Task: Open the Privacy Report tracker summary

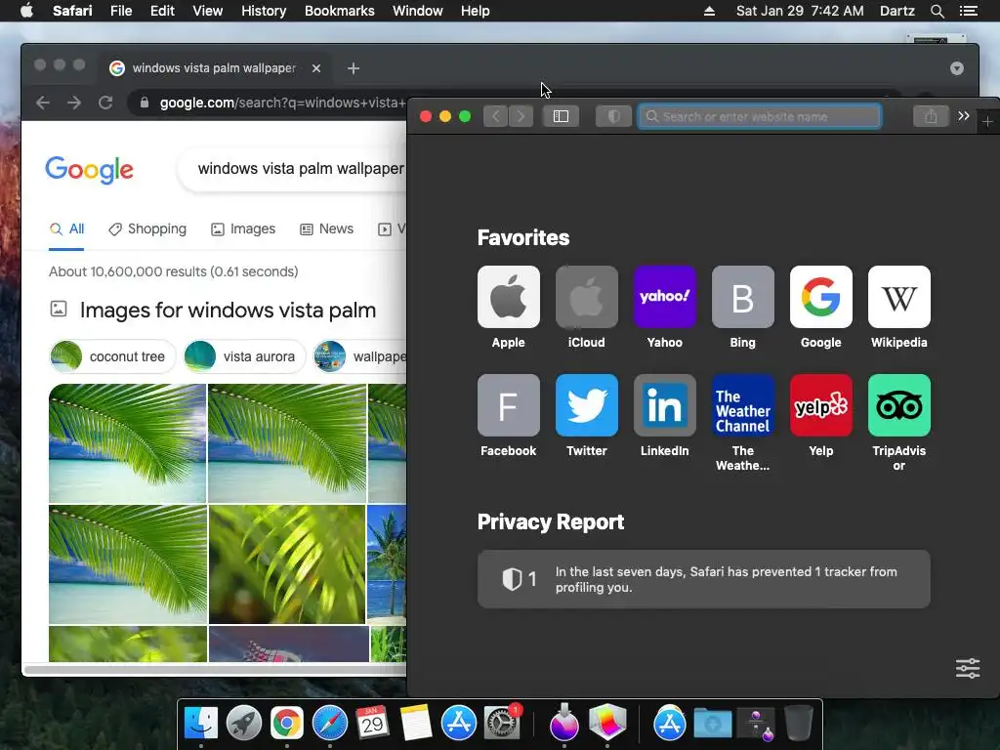Action: point(703,579)
